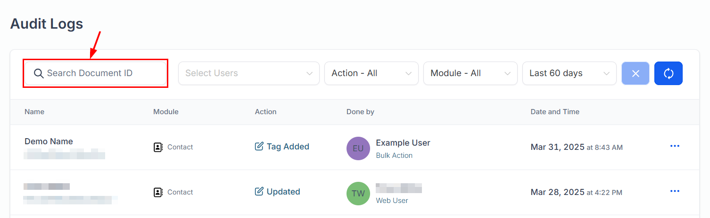
Task: Click the Web User label
Action: point(392,201)
